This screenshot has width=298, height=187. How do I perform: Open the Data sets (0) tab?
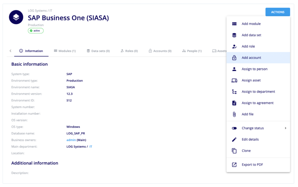click(x=98, y=51)
